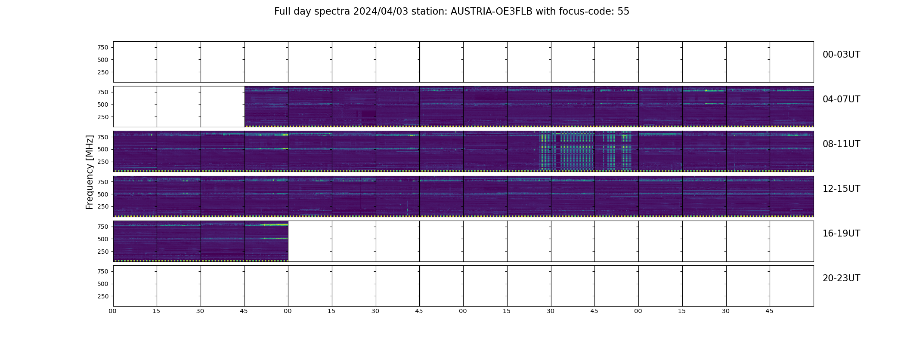Click the 250 tick of the 00-03UT row
Viewport: 904px width, 344px height.
pos(103,72)
